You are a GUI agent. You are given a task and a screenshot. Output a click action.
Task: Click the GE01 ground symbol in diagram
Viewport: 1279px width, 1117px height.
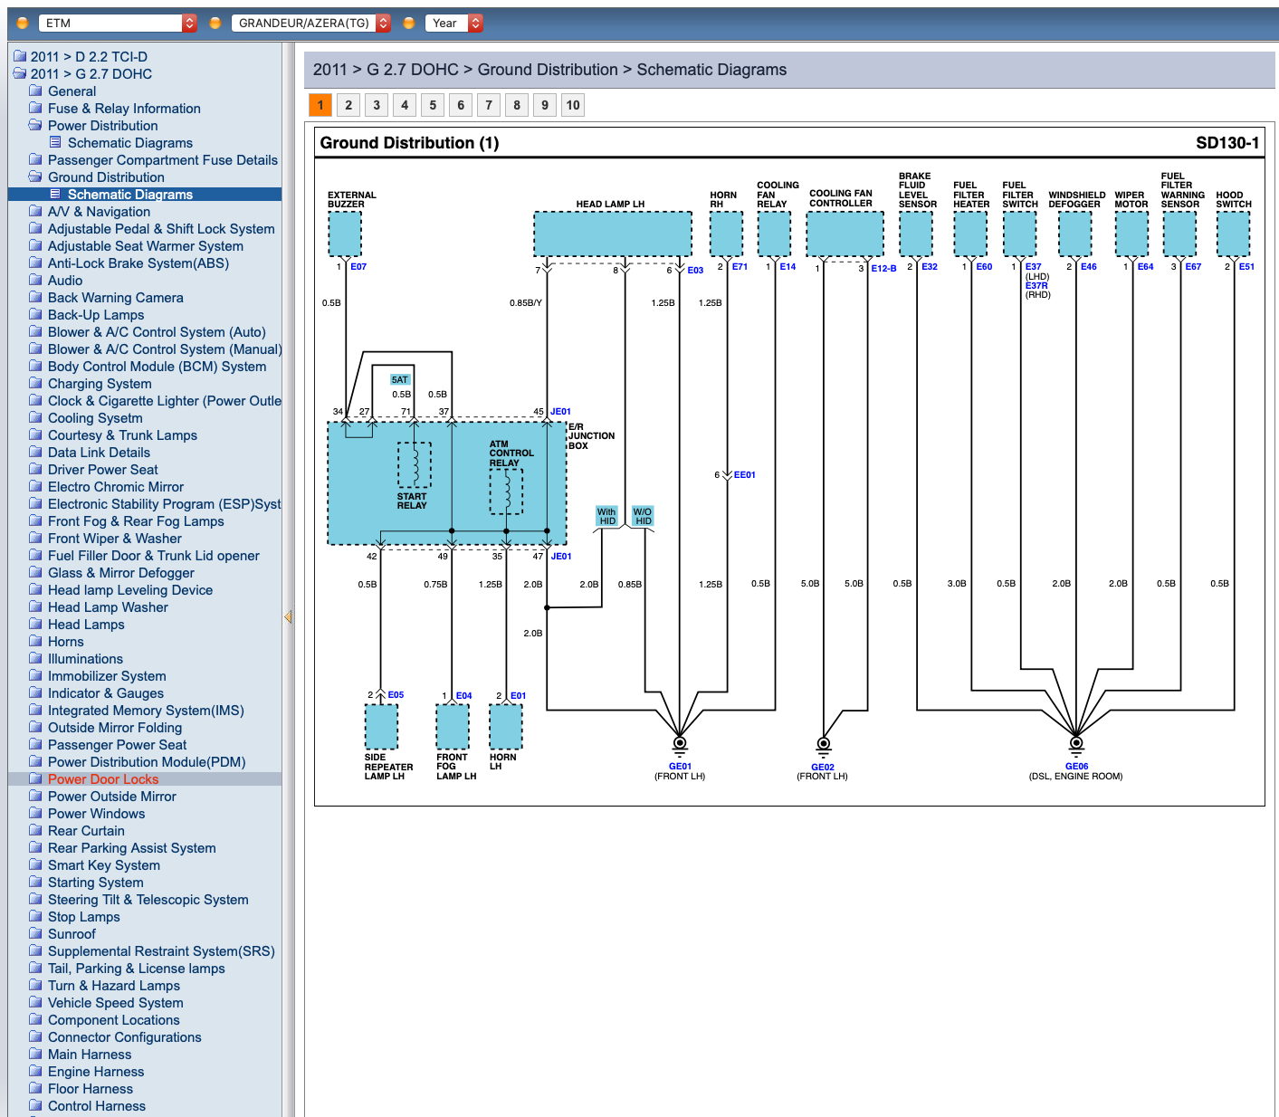click(x=680, y=744)
